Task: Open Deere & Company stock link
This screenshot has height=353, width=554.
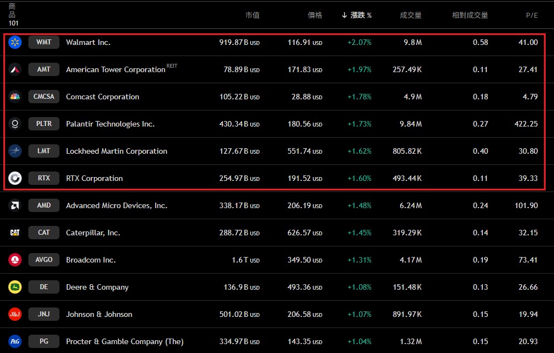Action: pyautogui.click(x=97, y=287)
